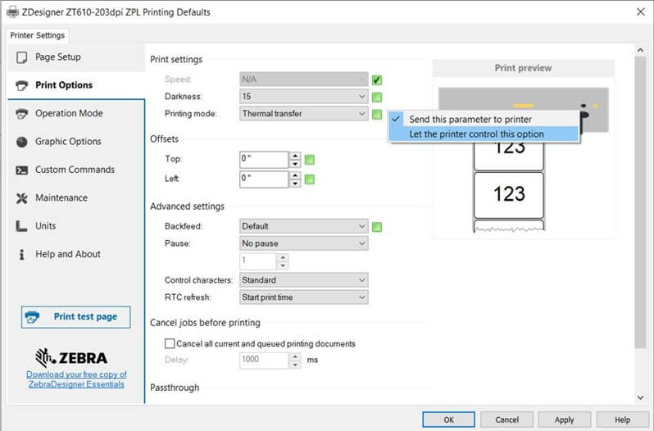Screen dimensions: 654x431
Task: Increase the Delay ms value
Action: coord(295,356)
